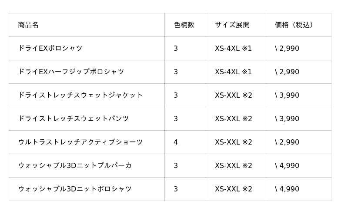348x214 pixels.
Task: Select the price of ウルトラストレッチアクティブショーツ
Action: click(287, 142)
